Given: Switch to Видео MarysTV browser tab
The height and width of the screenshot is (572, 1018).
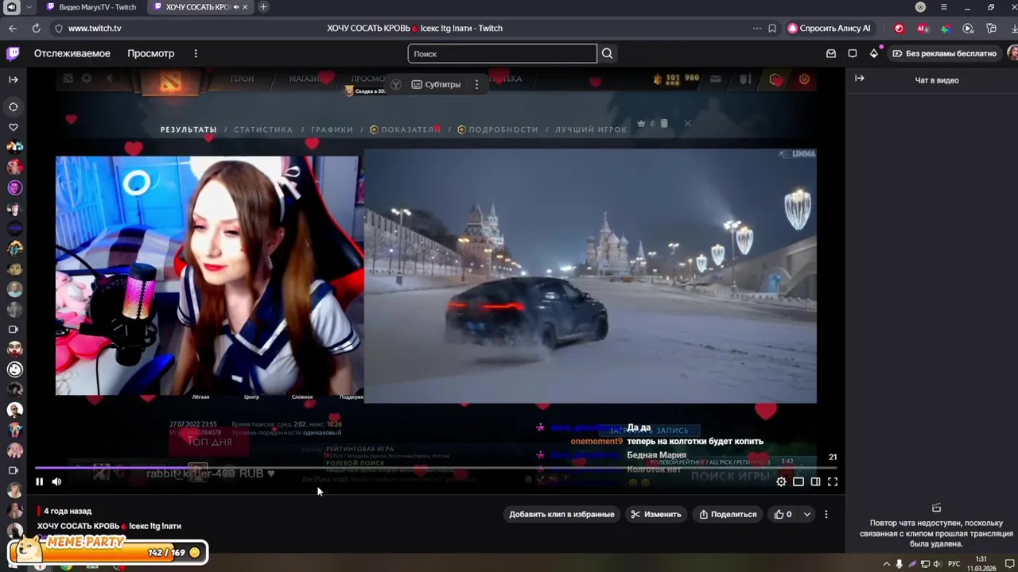Looking at the screenshot, I should [x=91, y=7].
